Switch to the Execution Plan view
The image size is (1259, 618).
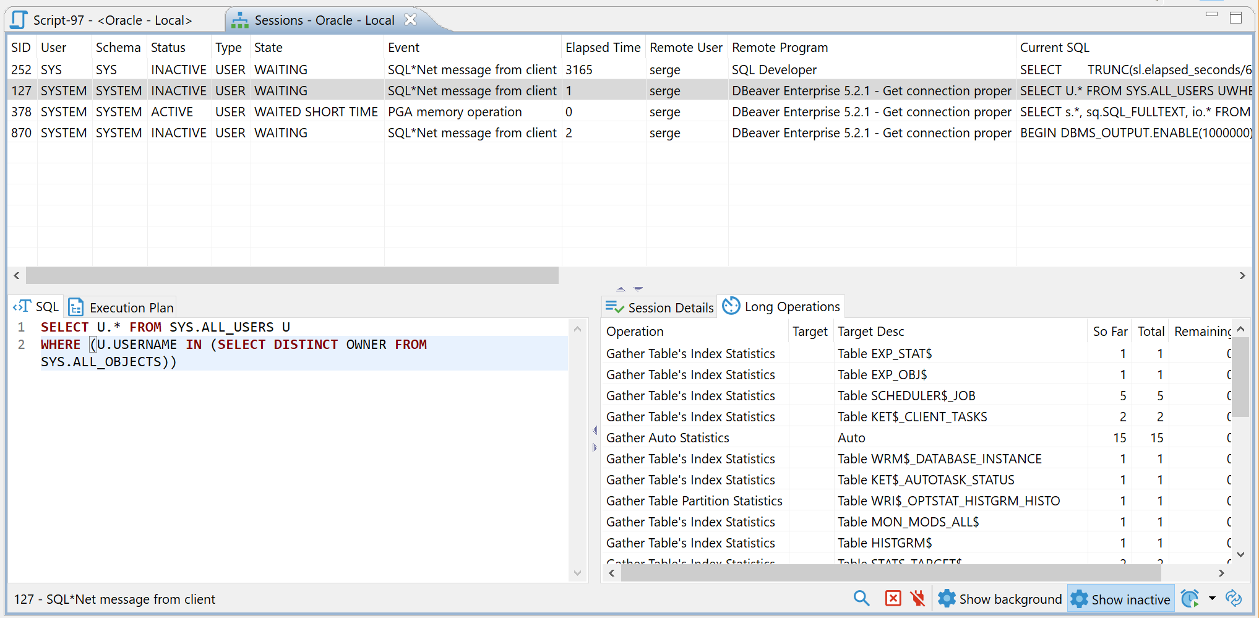tap(121, 307)
